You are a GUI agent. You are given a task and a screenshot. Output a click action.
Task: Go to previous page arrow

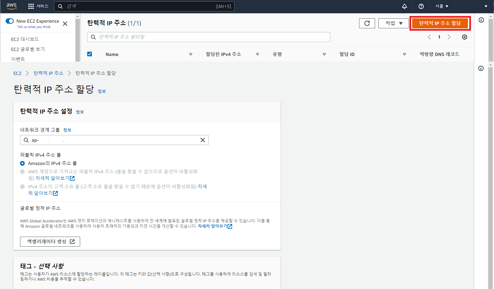point(430,37)
